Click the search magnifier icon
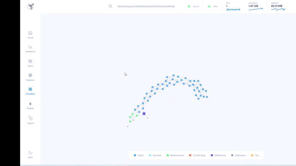The image size is (296, 166). pos(110,6)
